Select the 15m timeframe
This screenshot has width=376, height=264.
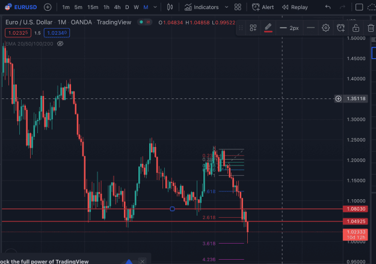click(x=93, y=7)
